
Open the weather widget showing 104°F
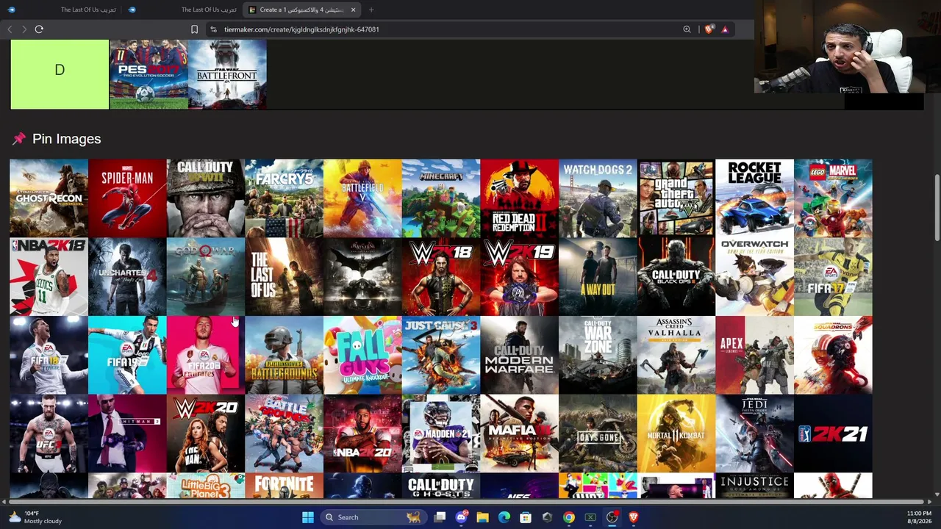(35, 517)
